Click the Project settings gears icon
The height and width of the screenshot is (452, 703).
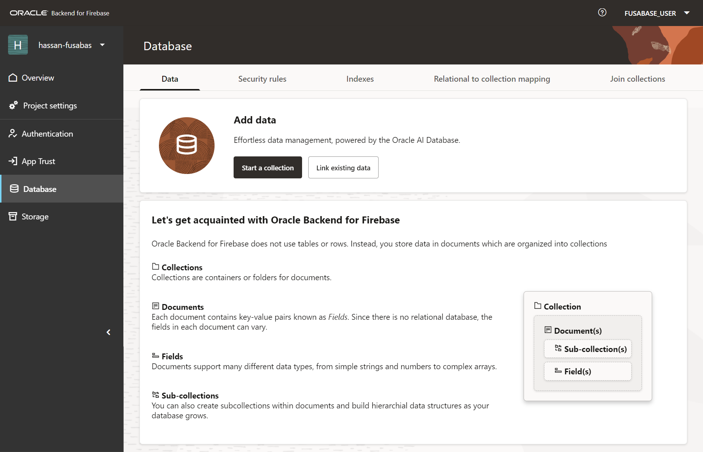[x=14, y=105]
